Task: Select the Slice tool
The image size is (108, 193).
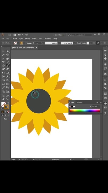Action: [7, 96]
